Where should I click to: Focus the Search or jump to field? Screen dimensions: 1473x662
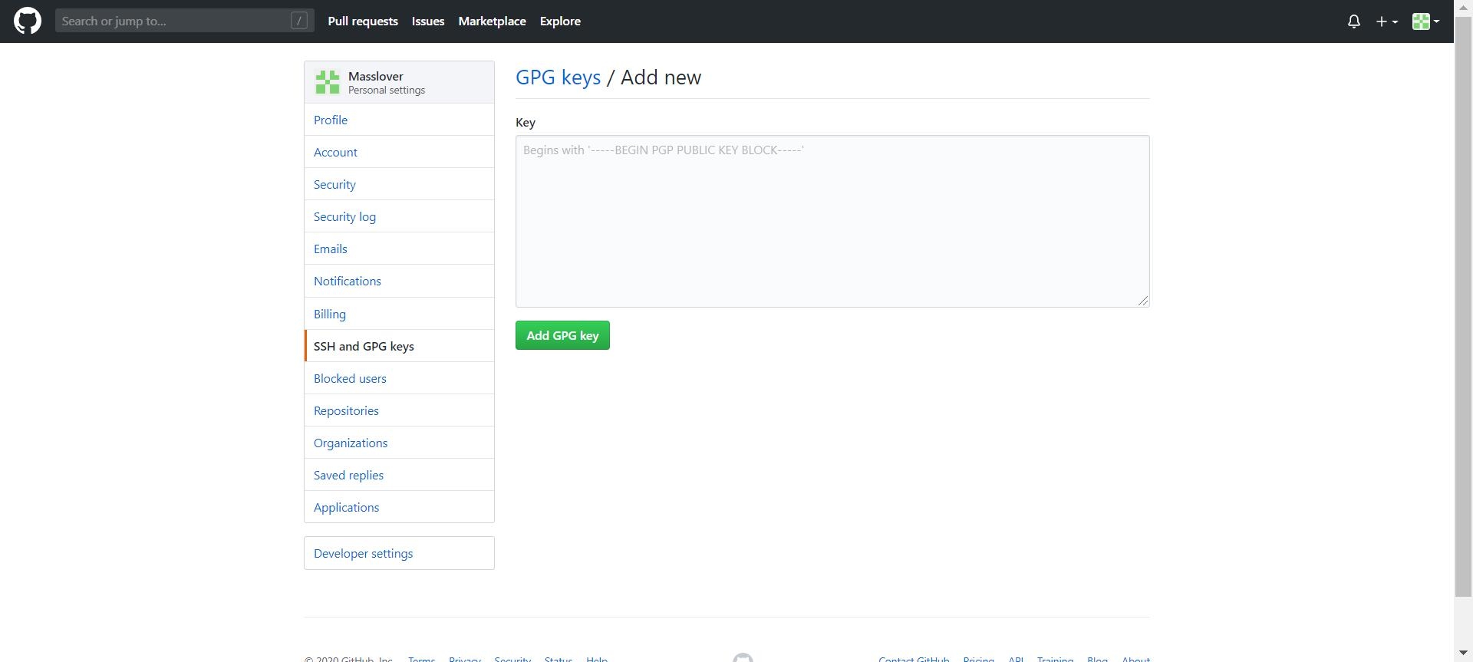[x=185, y=21]
